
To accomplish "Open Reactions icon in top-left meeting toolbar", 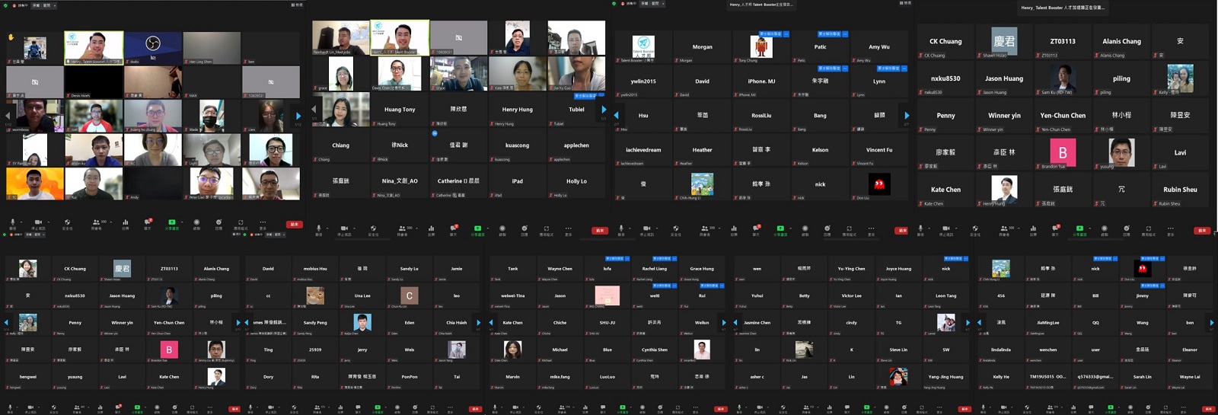I will point(218,222).
